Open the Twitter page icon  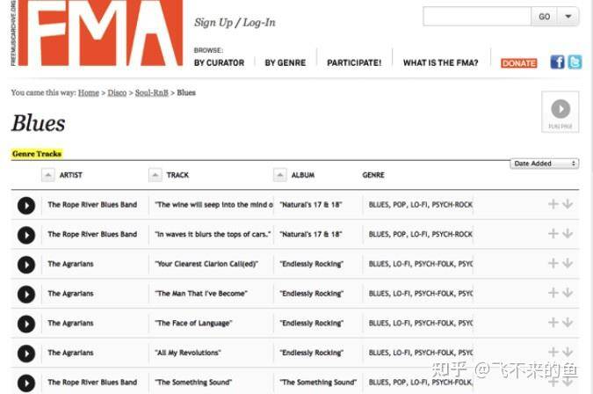(x=575, y=62)
